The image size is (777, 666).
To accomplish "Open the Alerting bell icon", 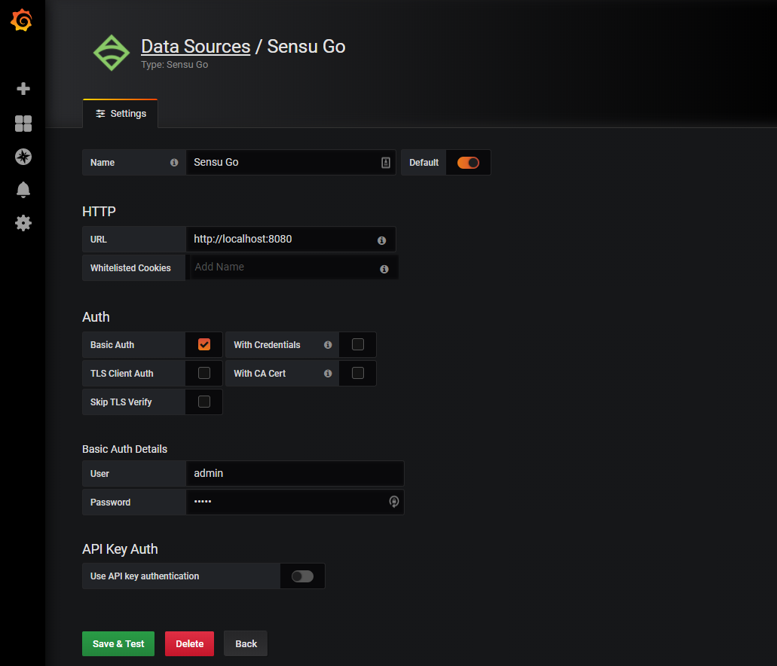I will (23, 190).
